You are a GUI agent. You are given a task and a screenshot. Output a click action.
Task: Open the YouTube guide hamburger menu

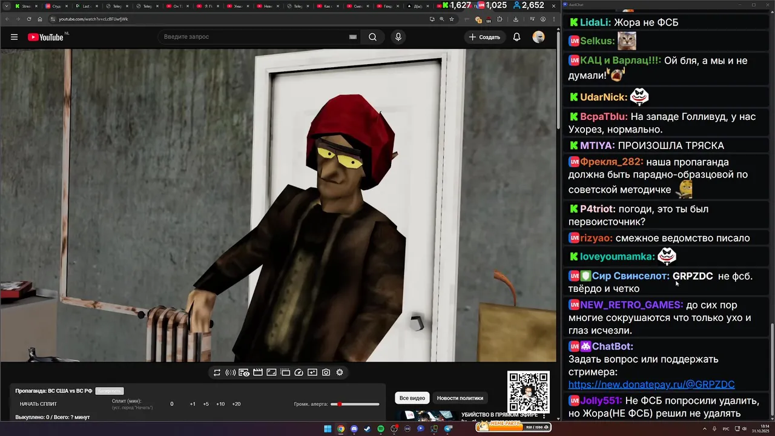coord(14,37)
